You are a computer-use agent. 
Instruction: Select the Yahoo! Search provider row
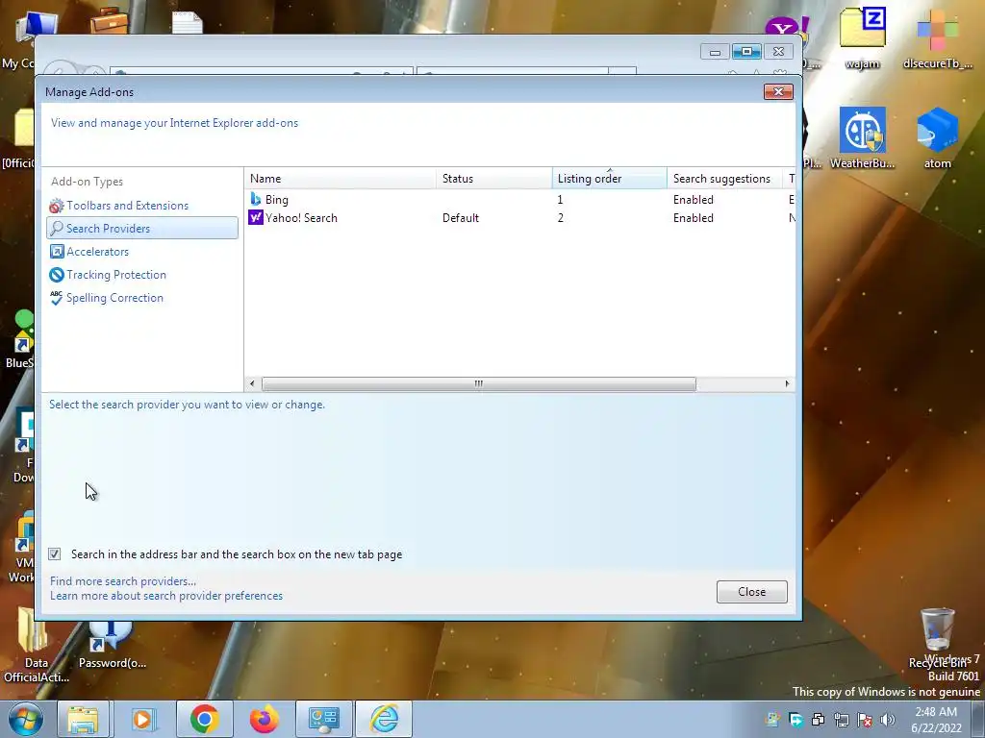pos(520,218)
